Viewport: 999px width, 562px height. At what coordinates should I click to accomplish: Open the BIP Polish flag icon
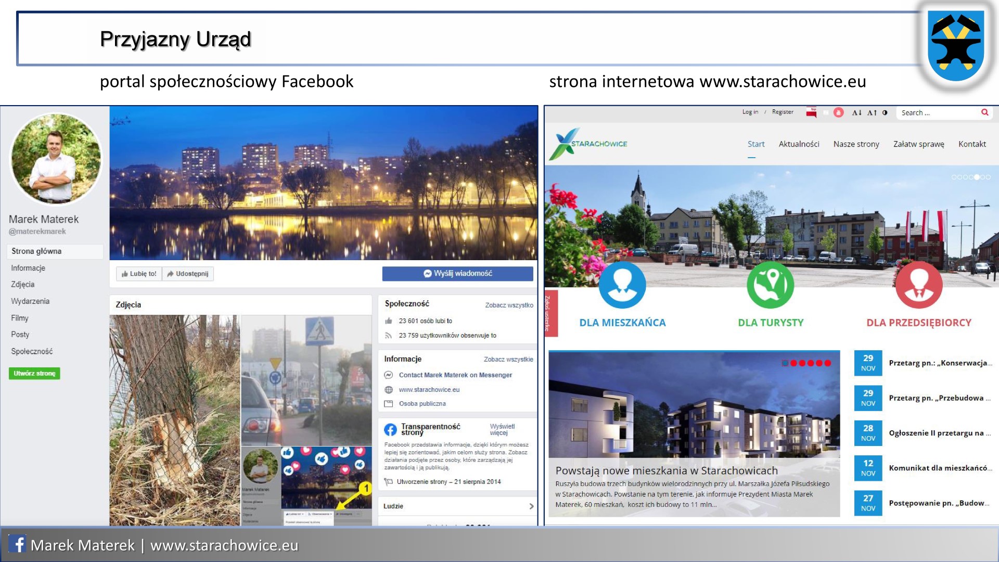click(811, 112)
